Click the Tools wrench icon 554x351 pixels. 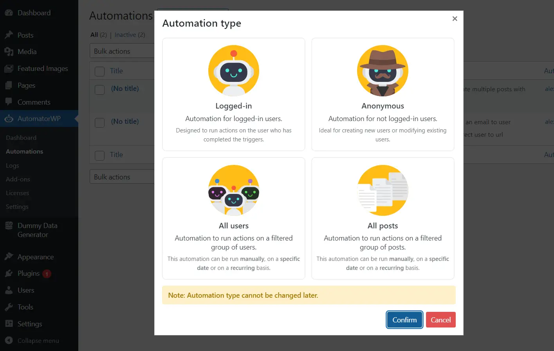click(9, 307)
